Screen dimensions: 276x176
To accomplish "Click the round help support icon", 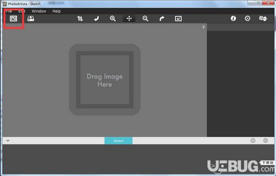I will [247, 18].
